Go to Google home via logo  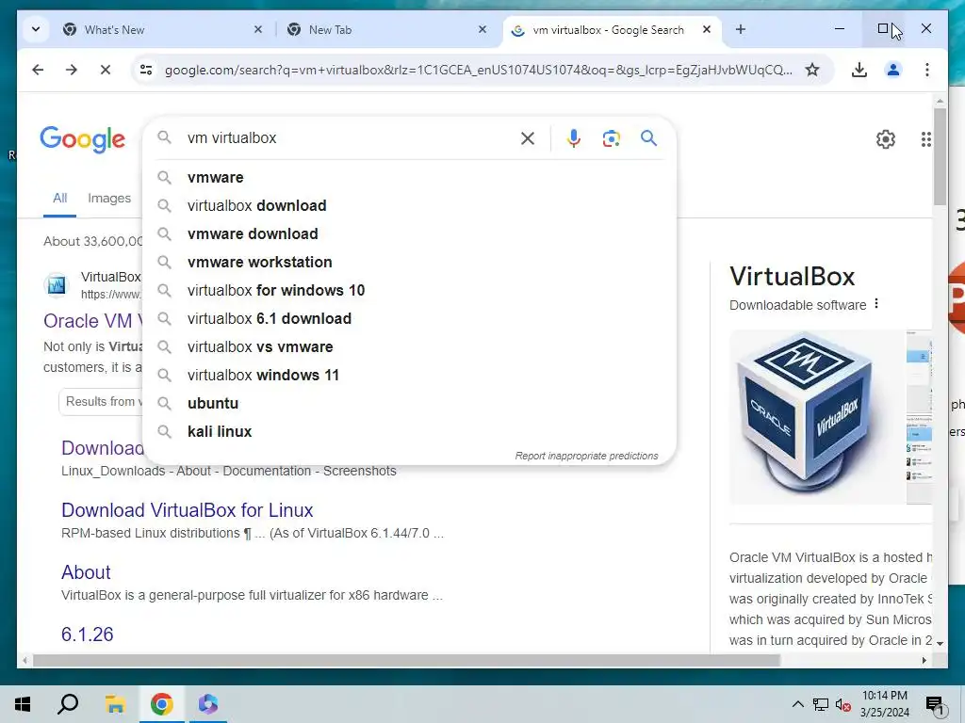(x=83, y=139)
